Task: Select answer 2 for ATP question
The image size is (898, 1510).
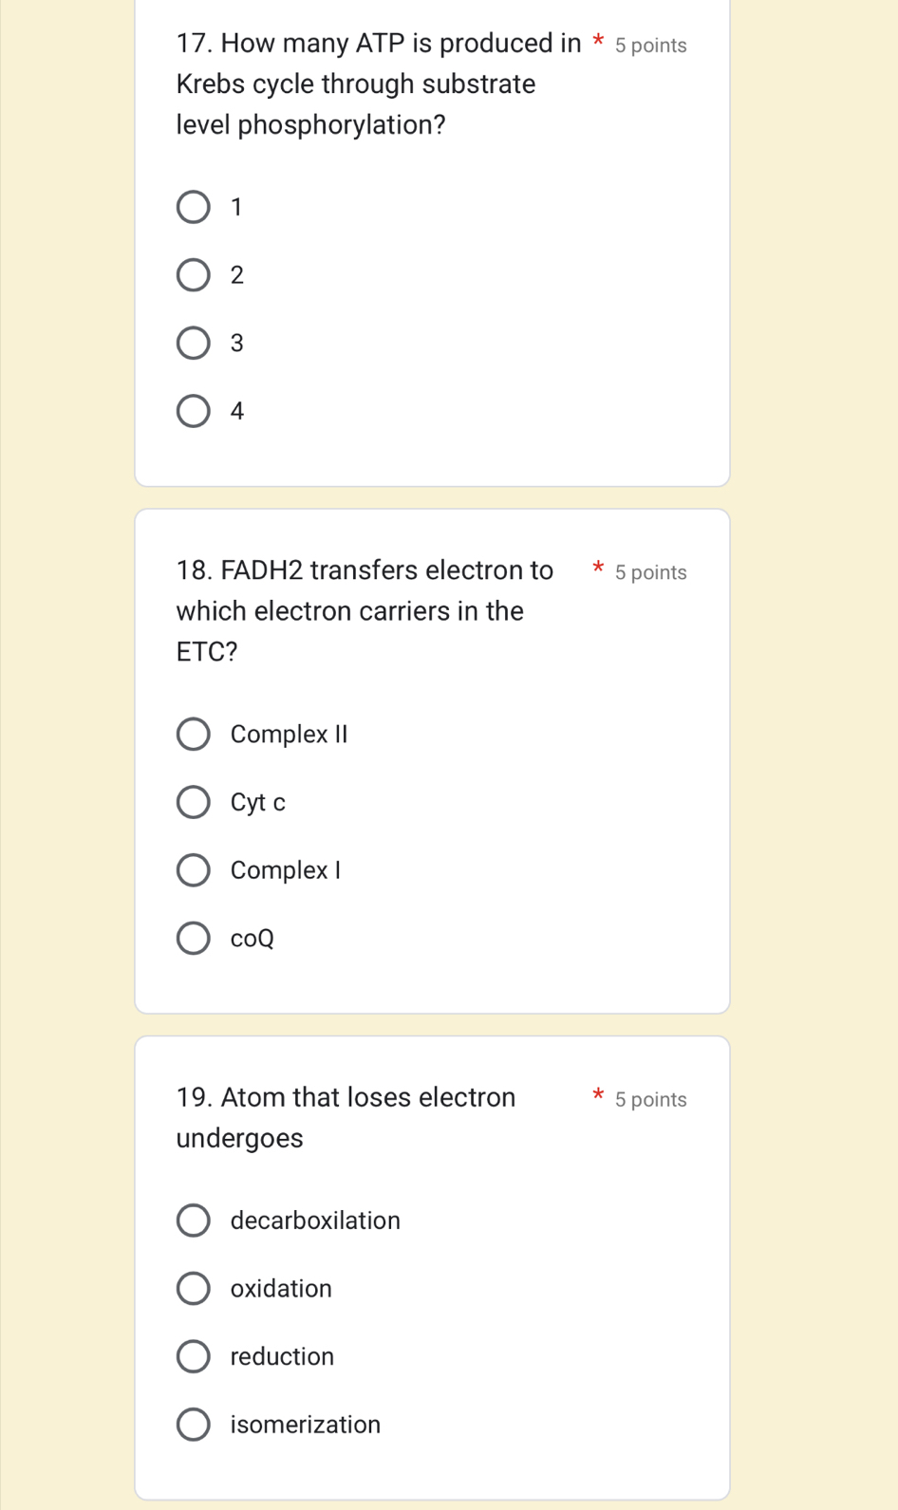Action: click(x=194, y=275)
